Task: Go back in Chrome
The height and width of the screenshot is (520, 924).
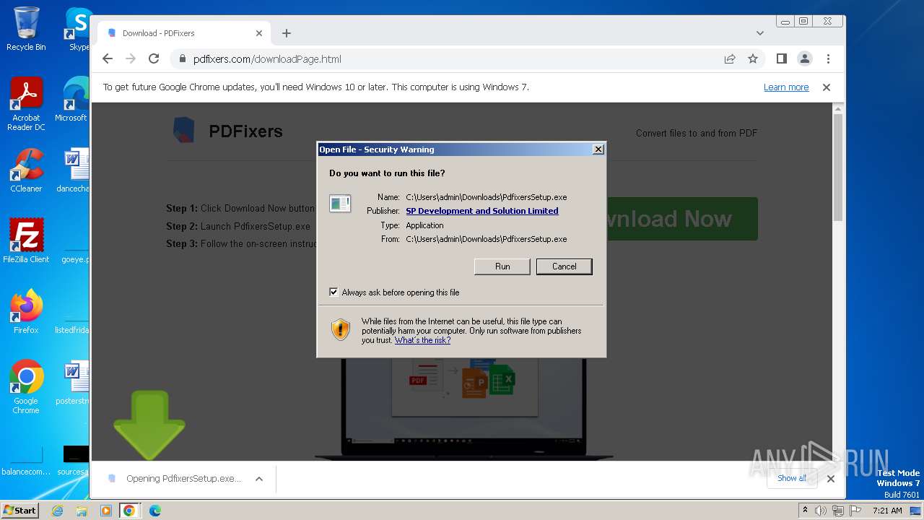Action: 108,59
